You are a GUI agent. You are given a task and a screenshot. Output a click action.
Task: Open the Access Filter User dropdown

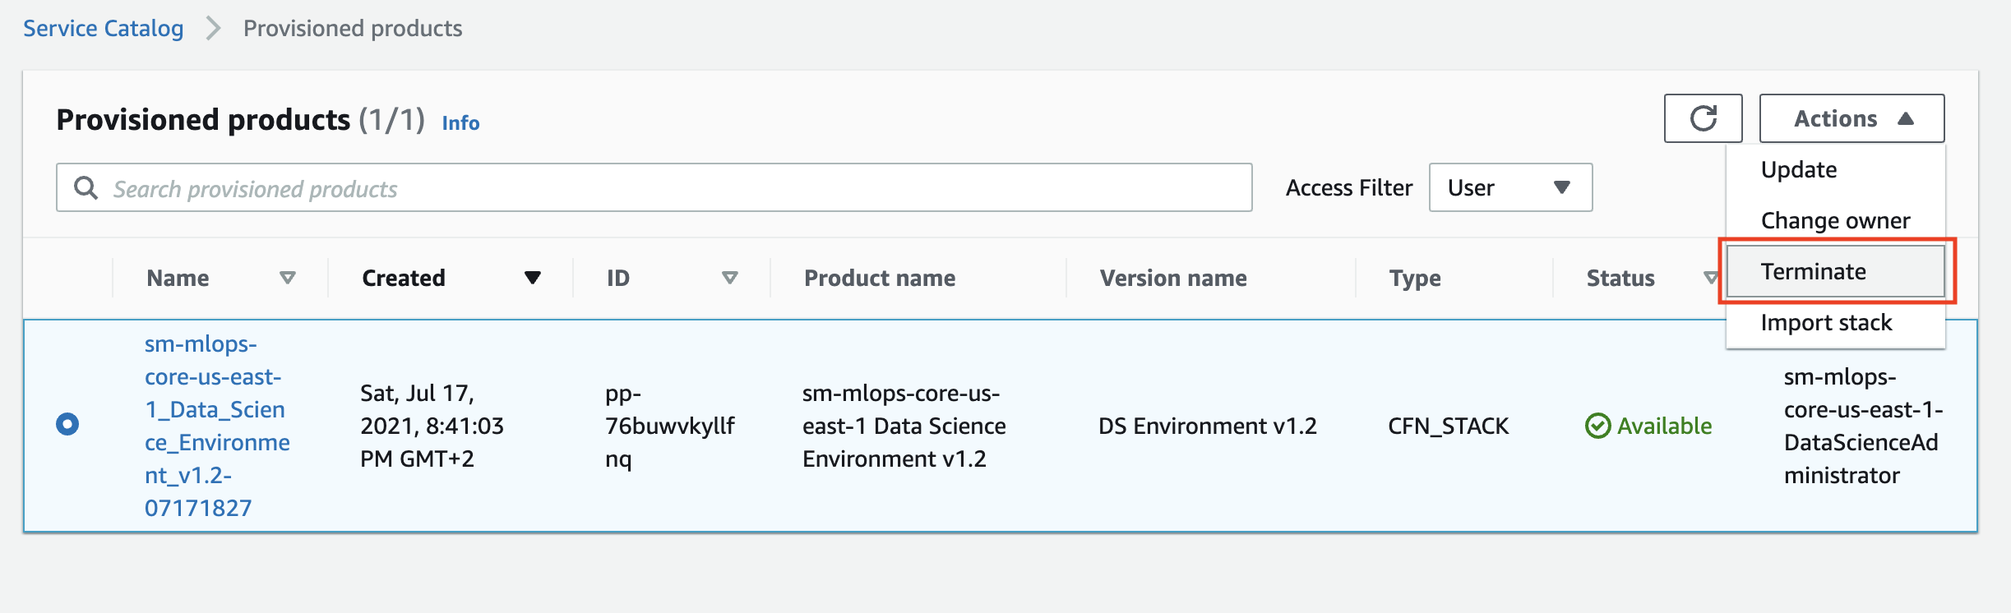point(1510,187)
